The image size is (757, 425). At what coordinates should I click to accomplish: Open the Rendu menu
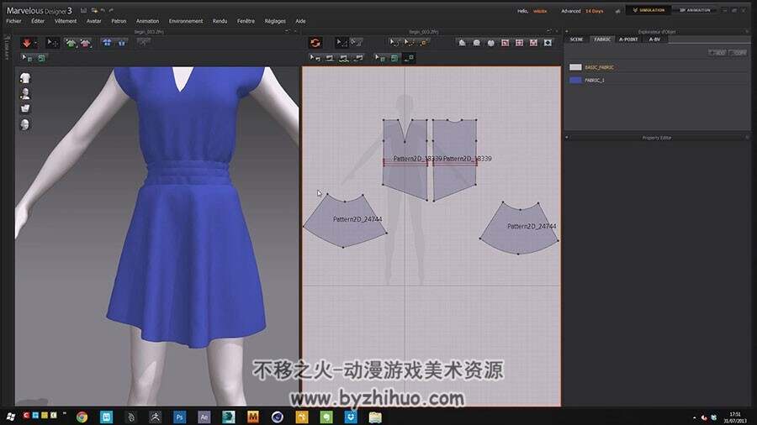point(220,21)
